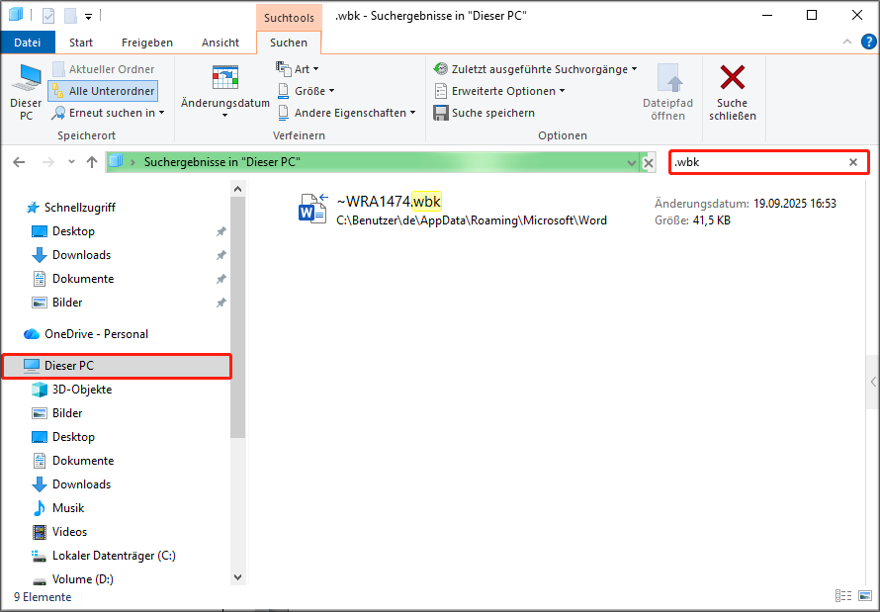Click the AppData Roaming Microsoft Word file path
This screenshot has height=612, width=880.
(x=472, y=220)
